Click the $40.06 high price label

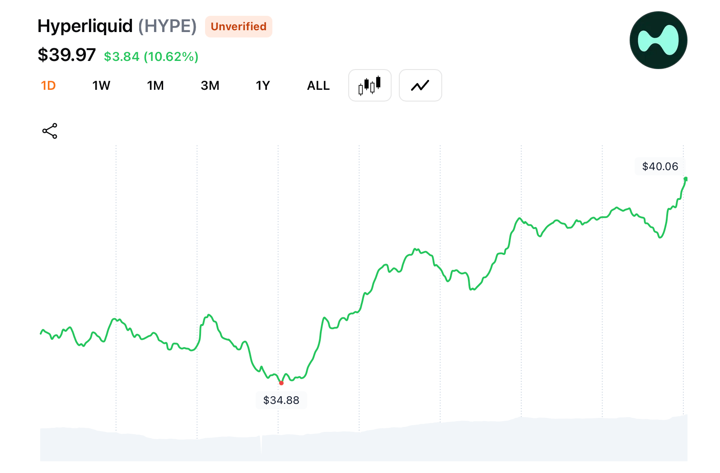coord(660,167)
